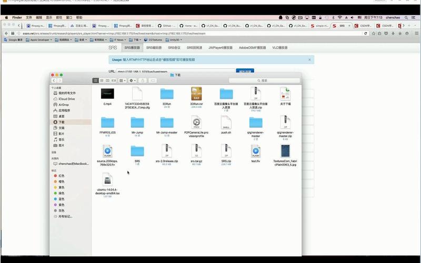Go to iCloud Drive in sidebar
Image resolution: width=421 pixels, height=263 pixels.
pyautogui.click(x=66, y=99)
